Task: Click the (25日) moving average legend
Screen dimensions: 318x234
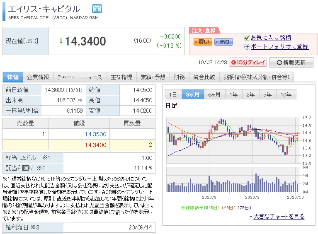Action: click(x=228, y=207)
